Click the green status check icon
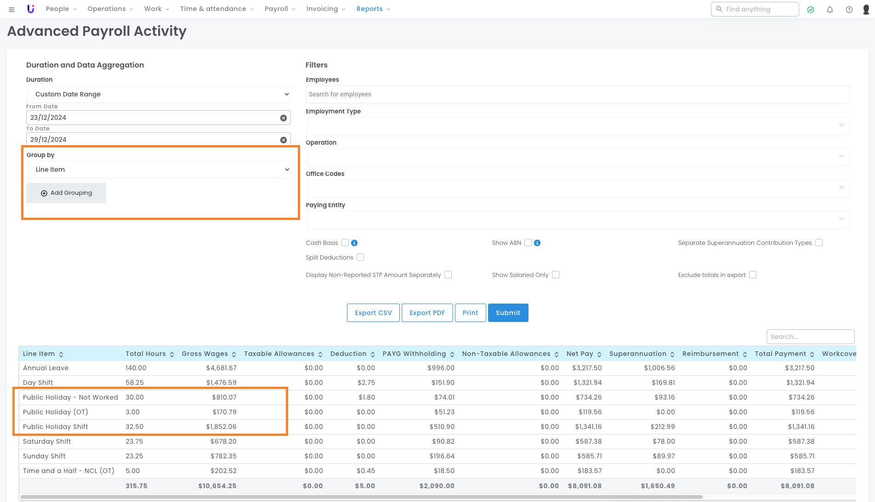Image resolution: width=875 pixels, height=502 pixels. pyautogui.click(x=811, y=10)
